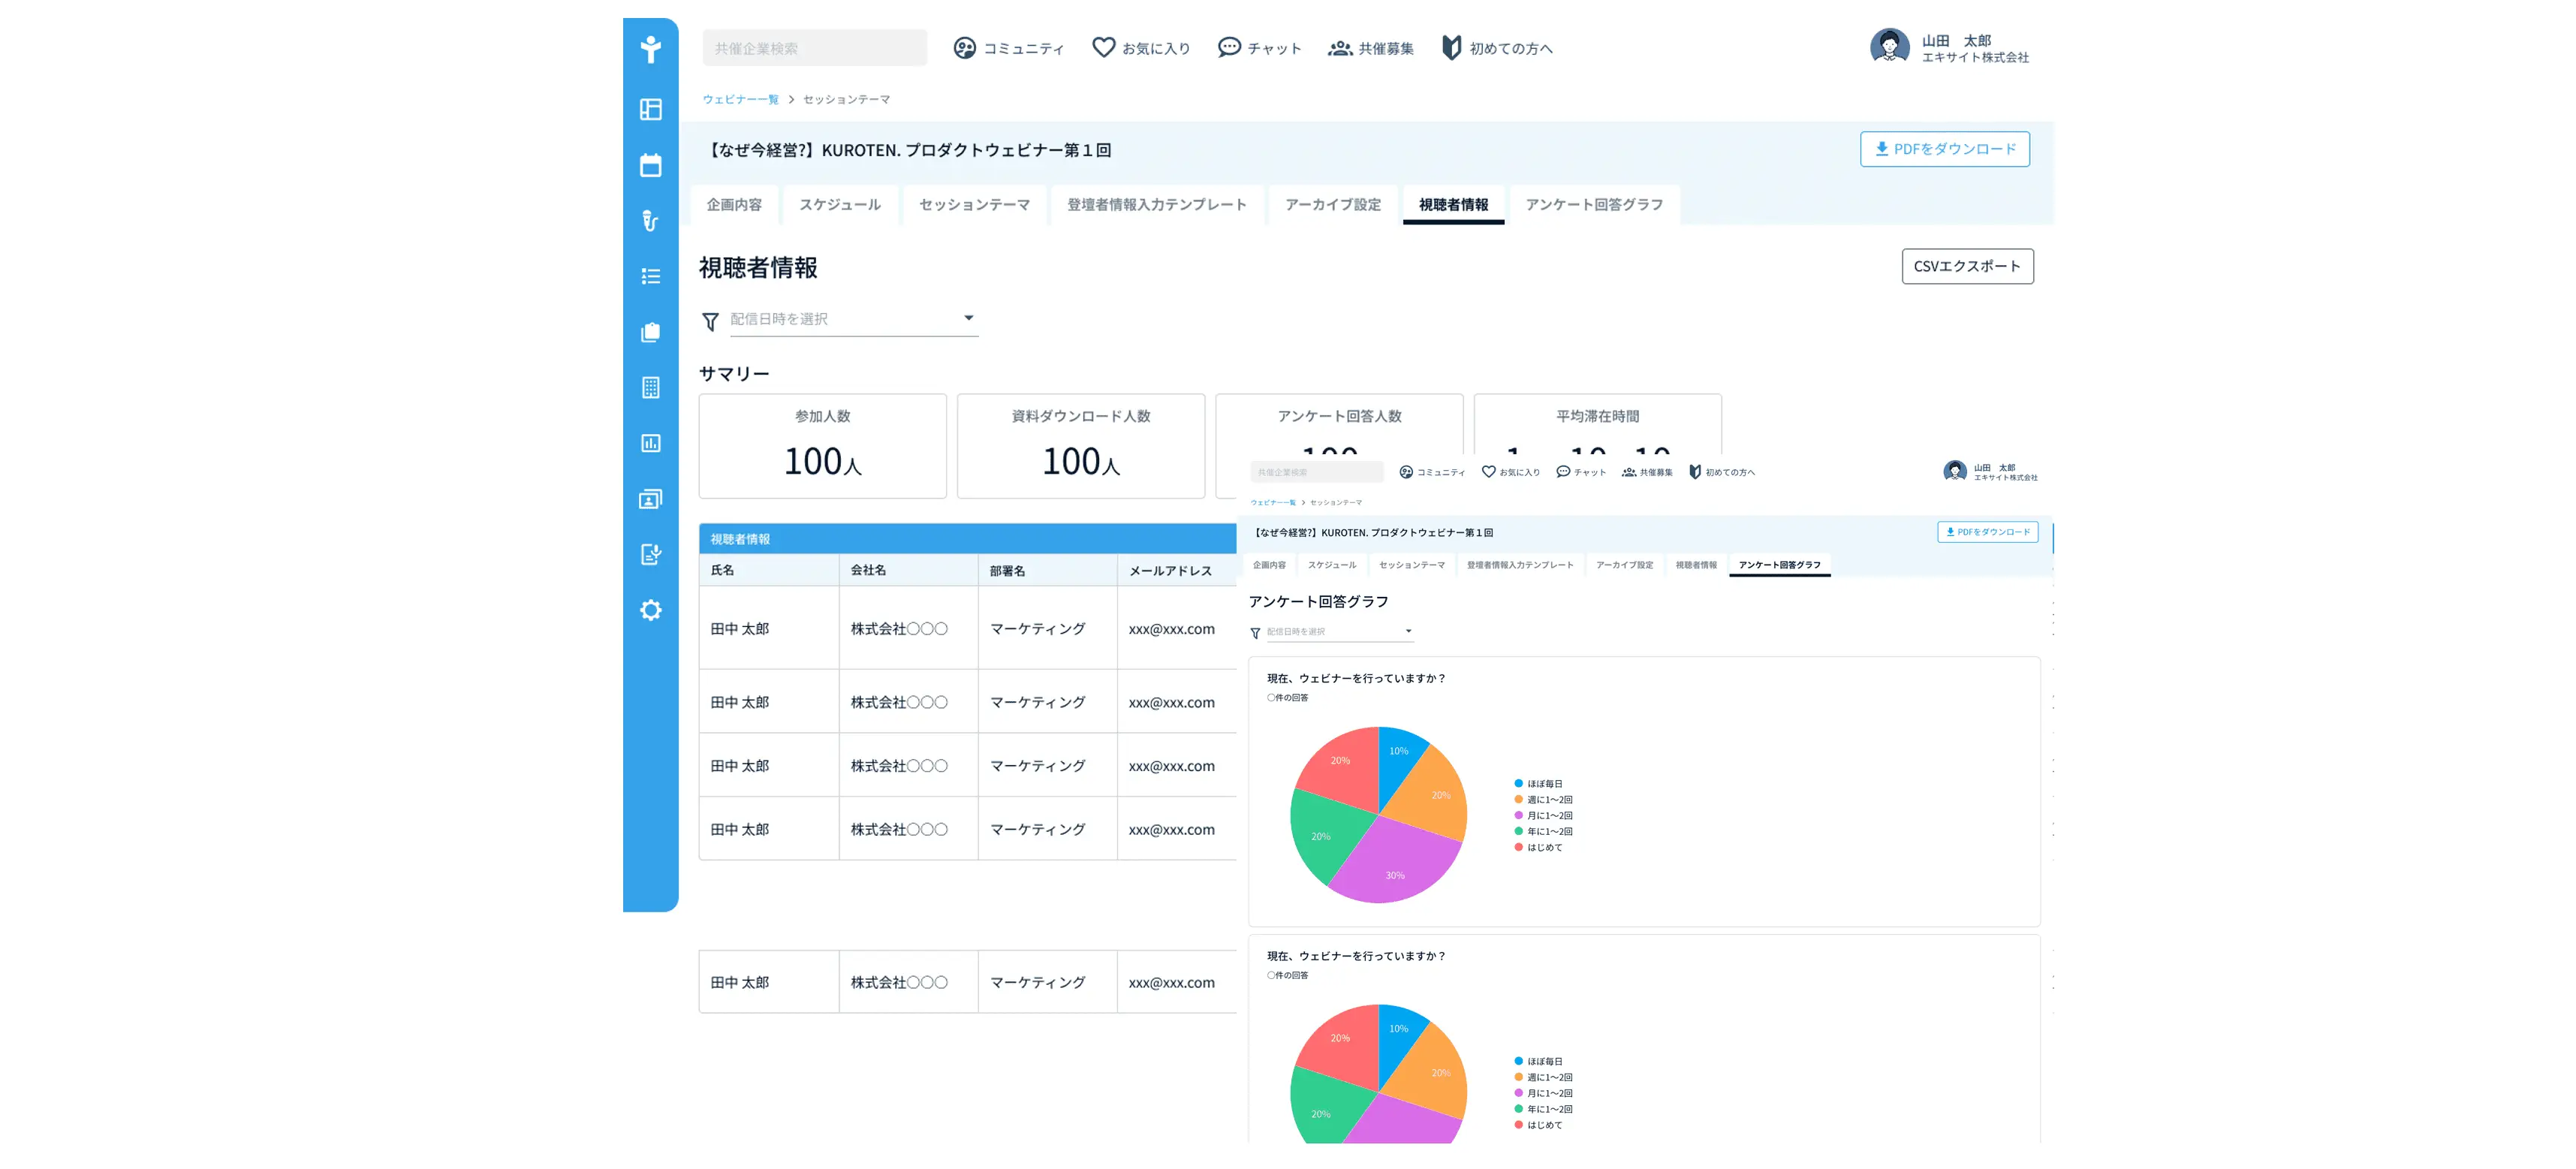
Task: Click the メールアドレス column header
Action: (x=1177, y=570)
